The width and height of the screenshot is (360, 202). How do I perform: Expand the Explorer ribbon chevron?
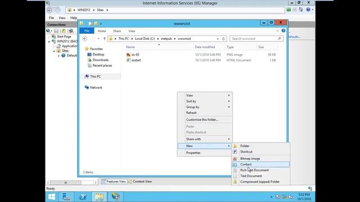tap(277, 31)
